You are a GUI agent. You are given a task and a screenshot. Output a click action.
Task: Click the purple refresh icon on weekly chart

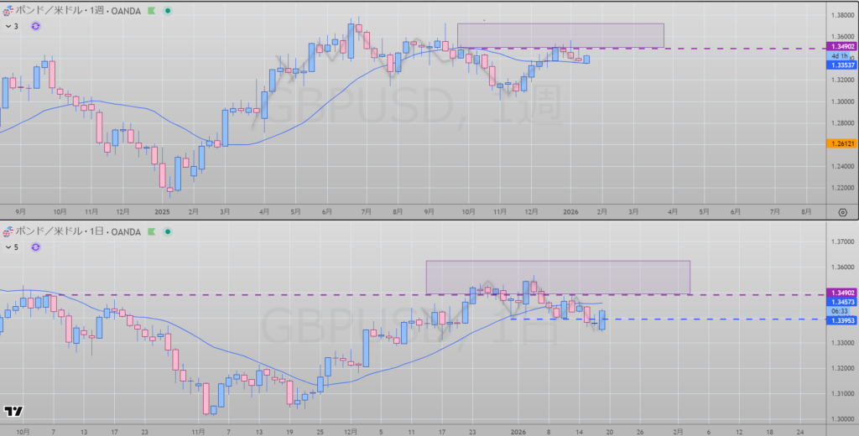point(36,27)
